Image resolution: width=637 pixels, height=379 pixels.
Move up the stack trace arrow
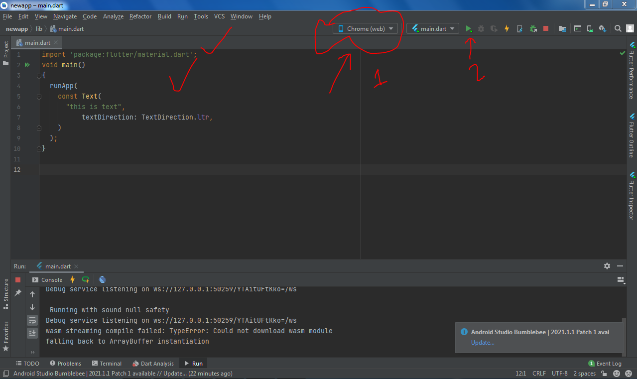point(32,294)
